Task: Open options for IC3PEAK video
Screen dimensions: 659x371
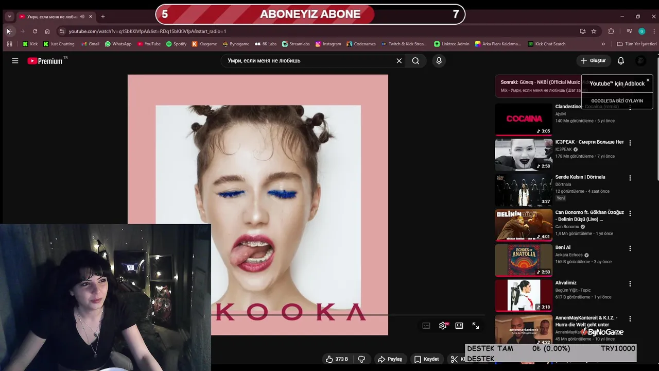Action: click(630, 143)
